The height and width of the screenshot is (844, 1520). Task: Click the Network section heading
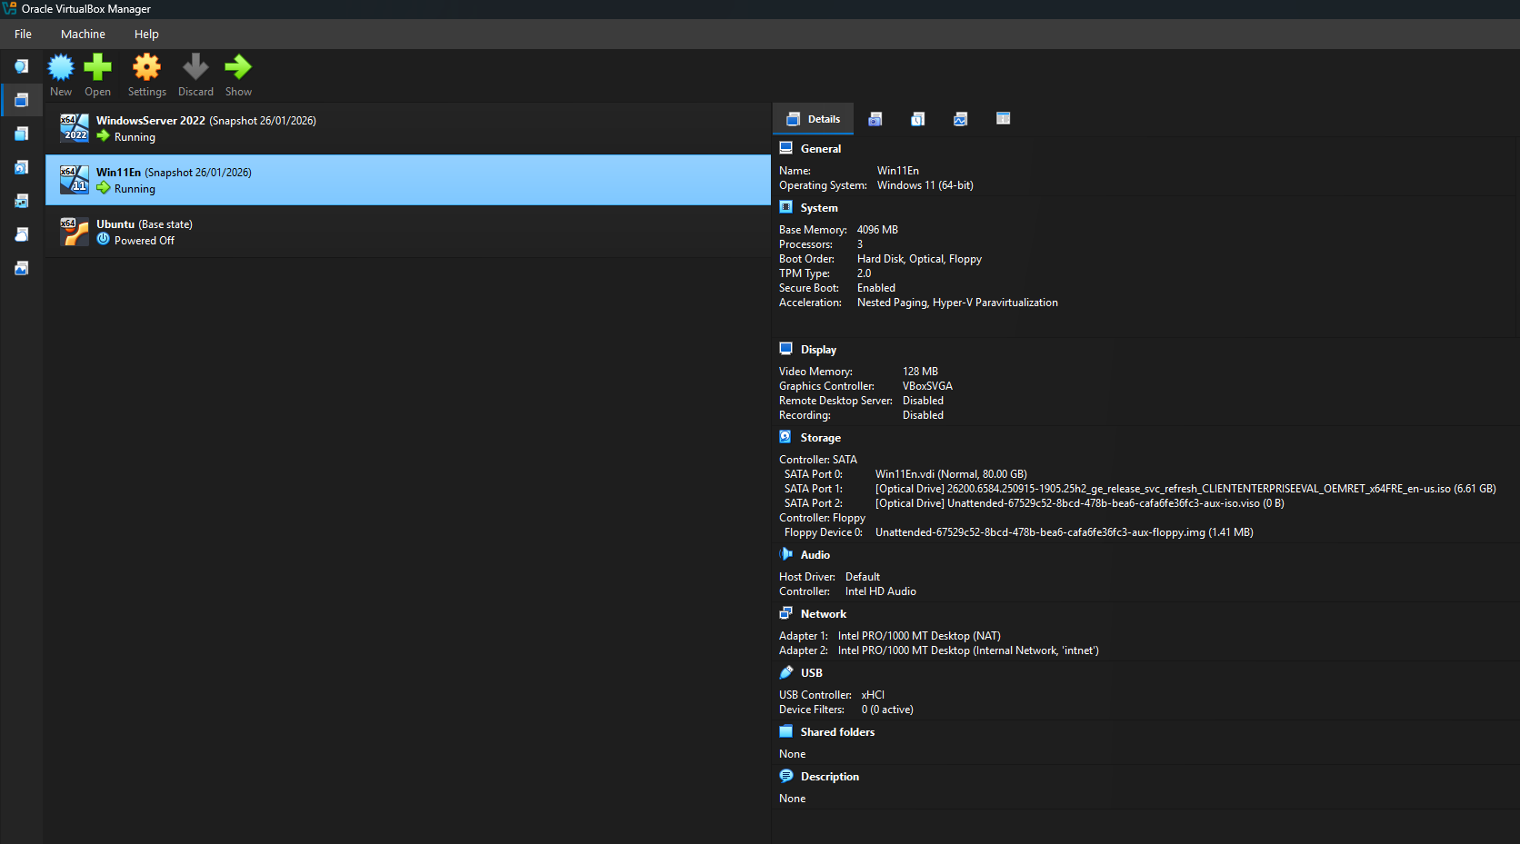(823, 614)
